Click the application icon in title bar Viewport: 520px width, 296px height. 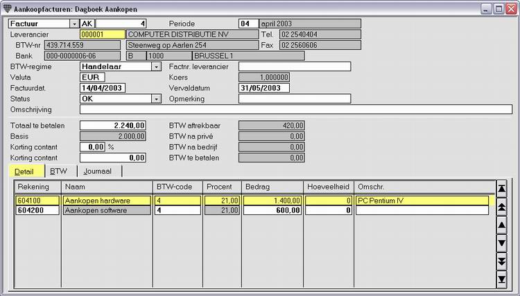click(x=7, y=7)
